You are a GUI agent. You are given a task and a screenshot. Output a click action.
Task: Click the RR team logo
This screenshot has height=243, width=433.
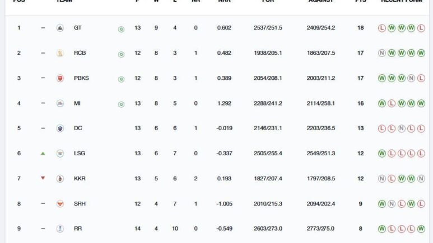(60, 228)
